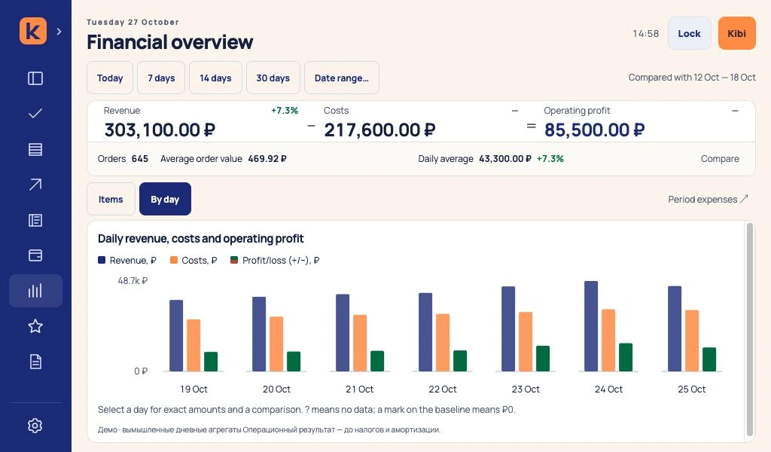
Task: Click the 21 Oct axis label
Action: (359, 389)
